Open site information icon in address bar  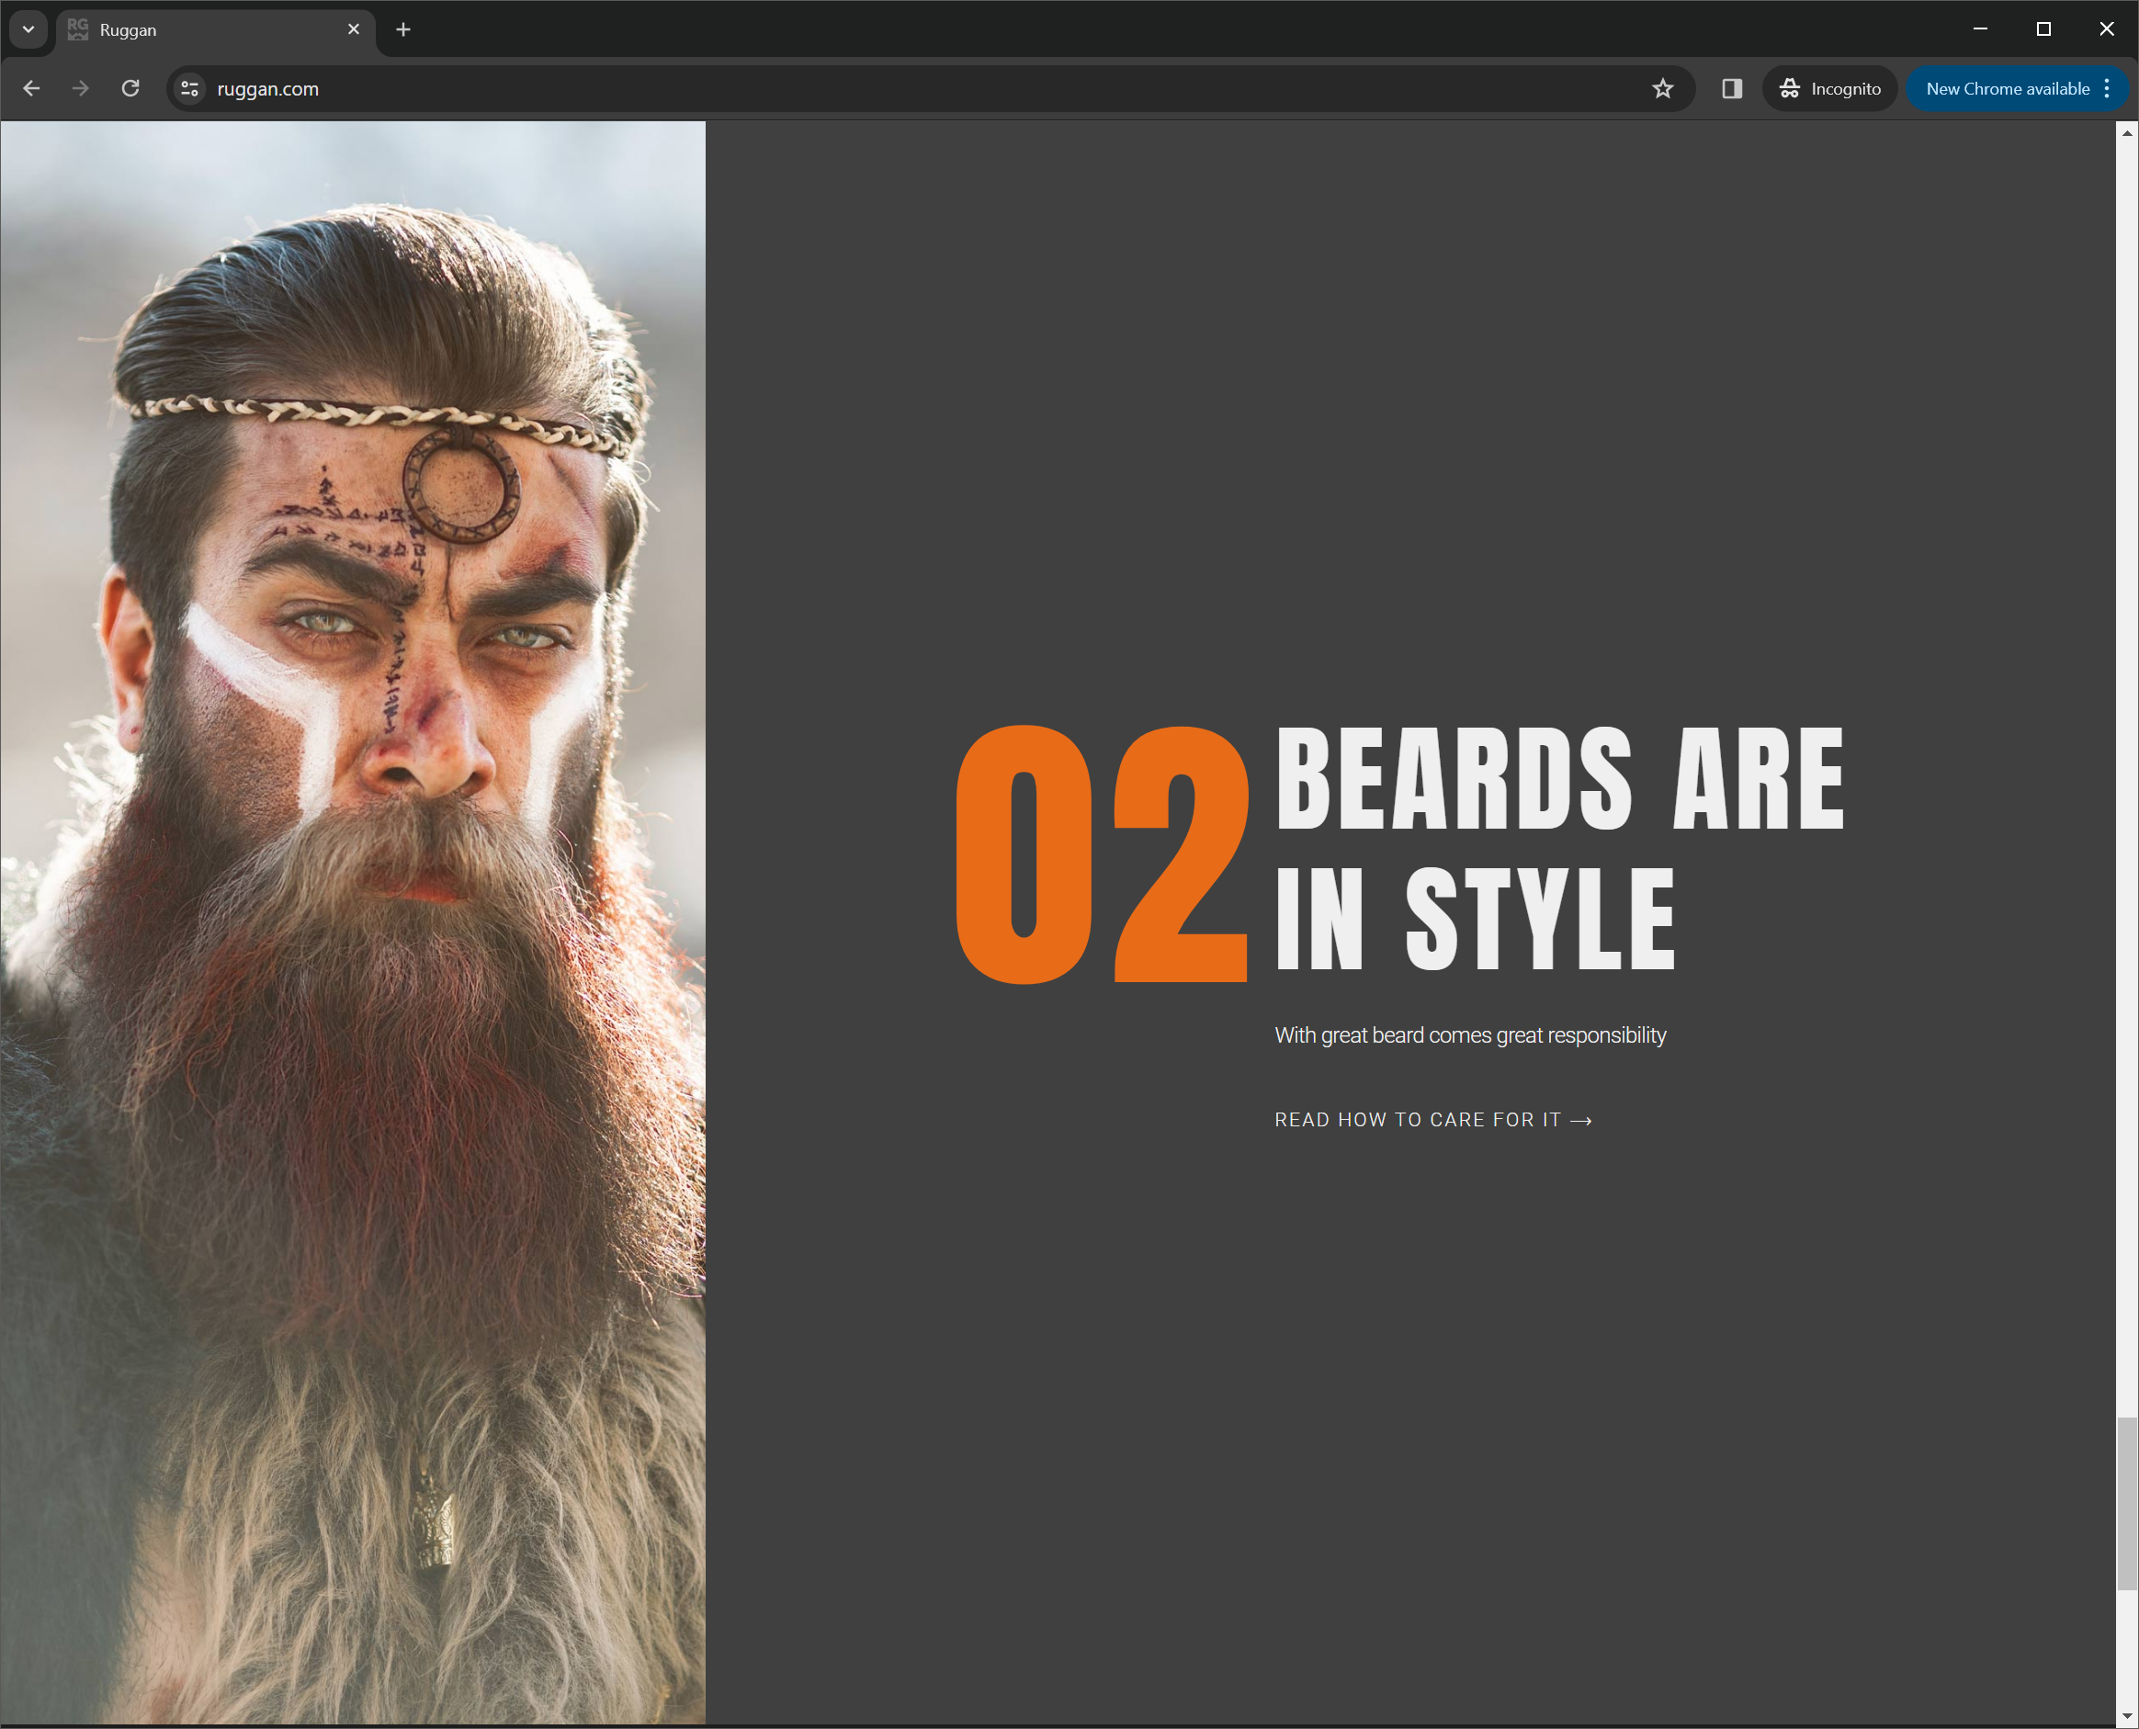[x=189, y=88]
